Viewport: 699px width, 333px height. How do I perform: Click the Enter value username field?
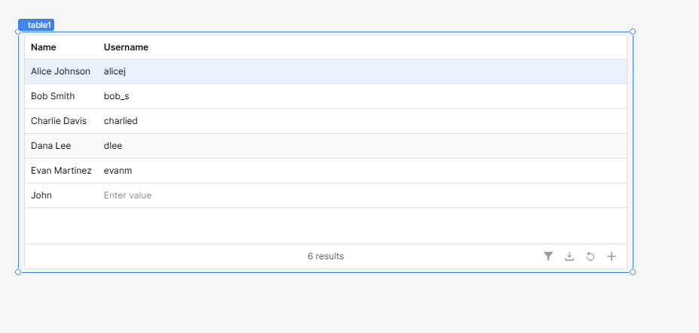(x=127, y=195)
